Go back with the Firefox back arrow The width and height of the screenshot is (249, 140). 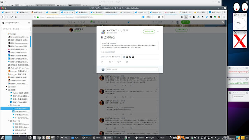tap(3, 17)
